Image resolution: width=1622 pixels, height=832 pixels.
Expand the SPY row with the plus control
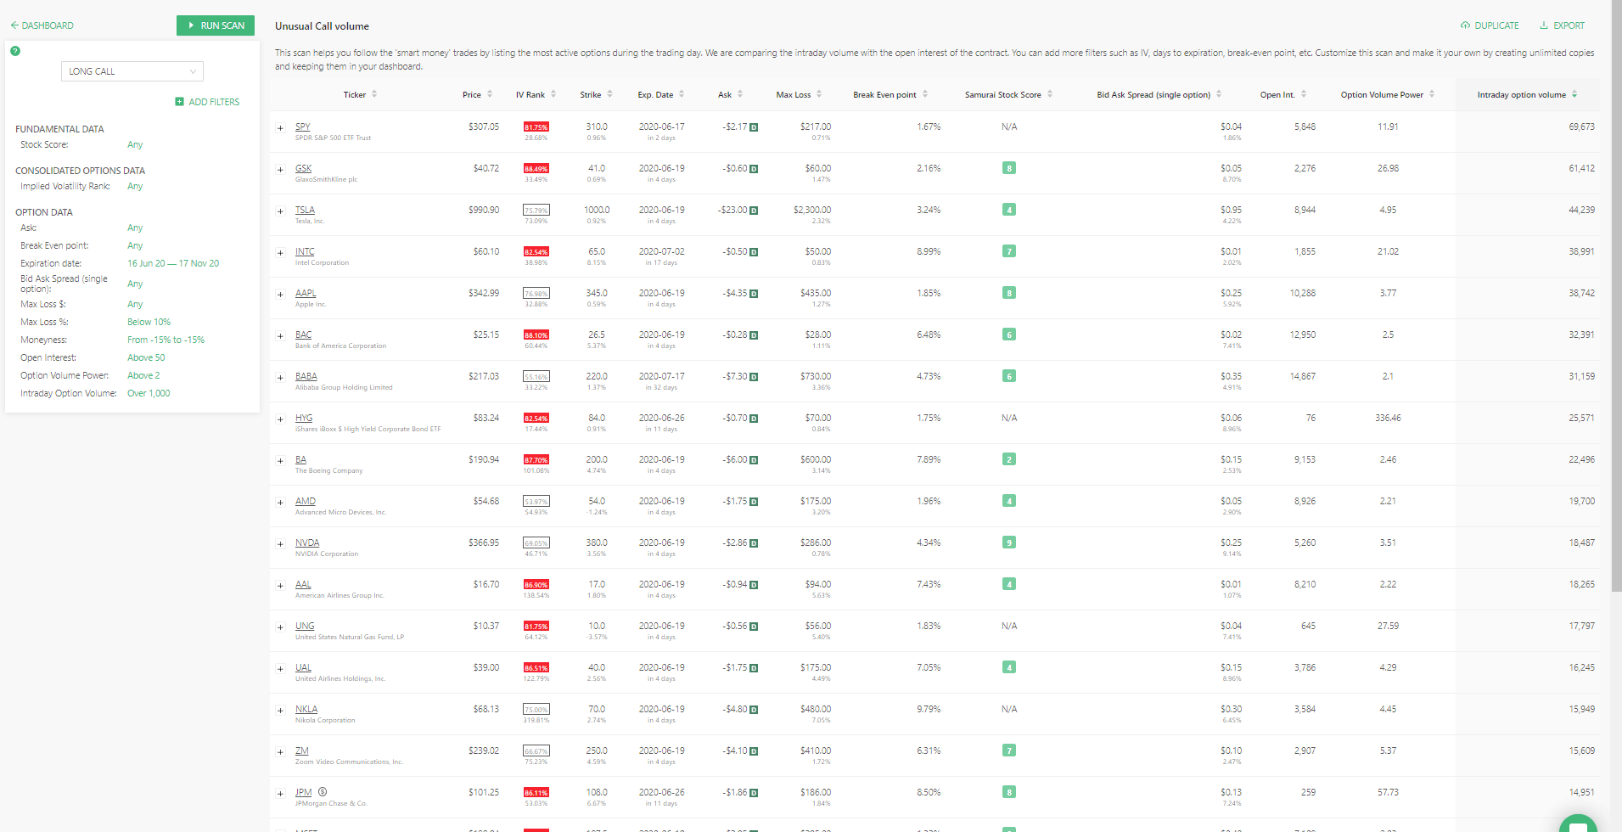(281, 127)
